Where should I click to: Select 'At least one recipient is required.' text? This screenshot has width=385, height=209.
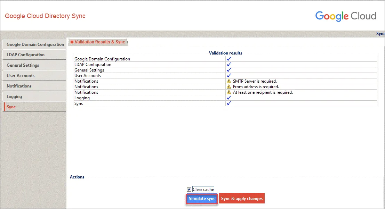263,92
